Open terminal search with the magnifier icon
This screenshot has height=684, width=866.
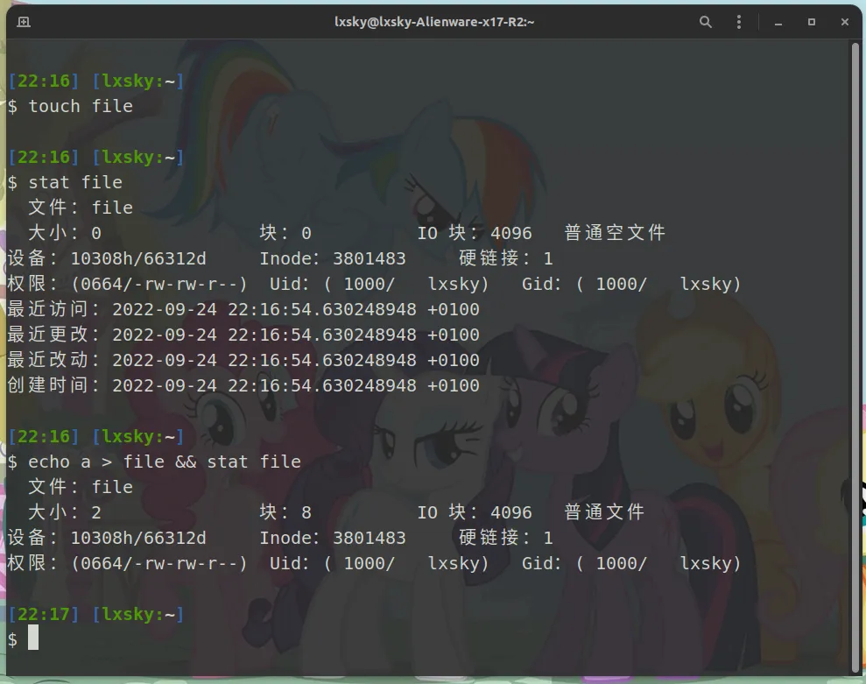706,22
